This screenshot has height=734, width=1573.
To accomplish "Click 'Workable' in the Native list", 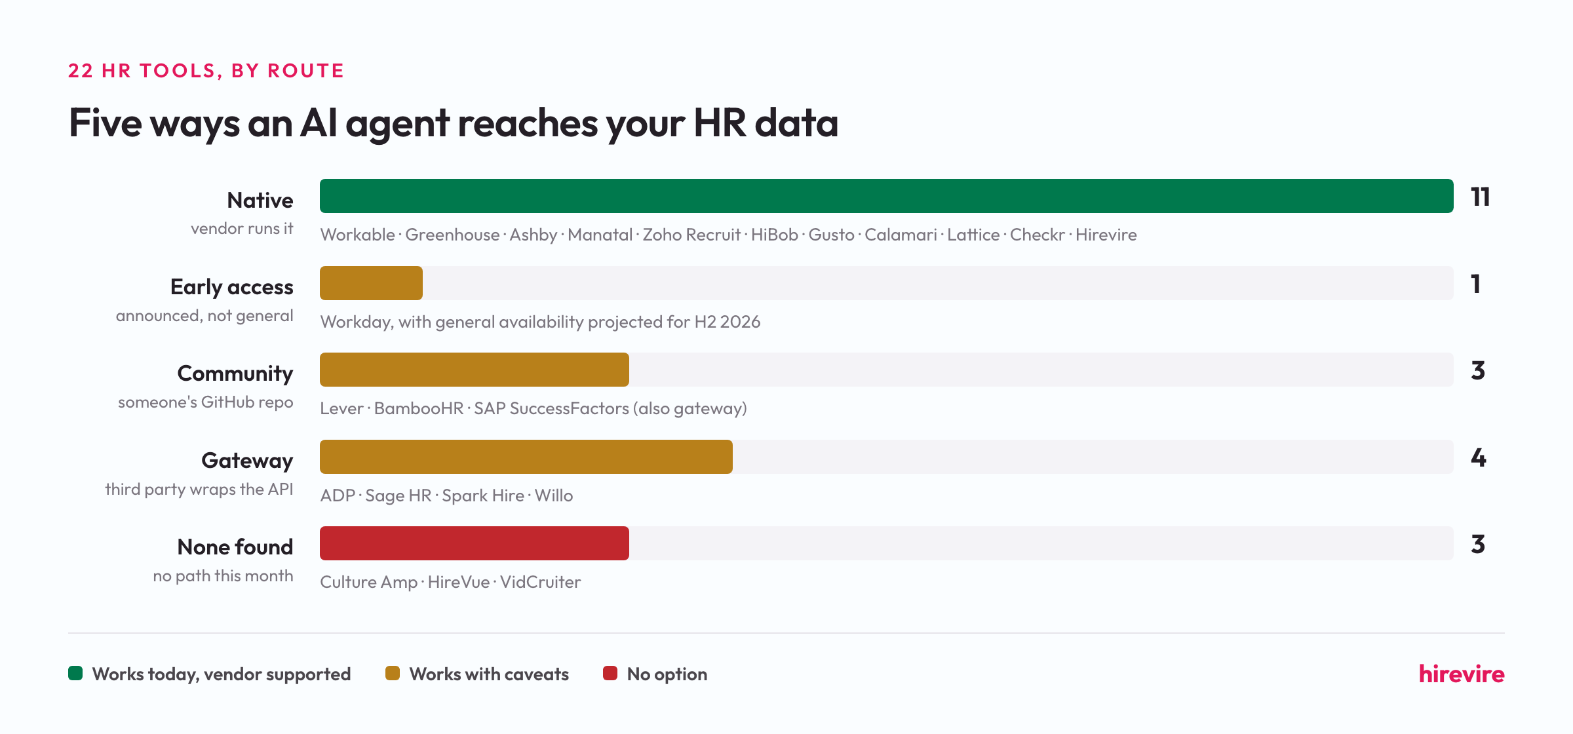I will [358, 235].
